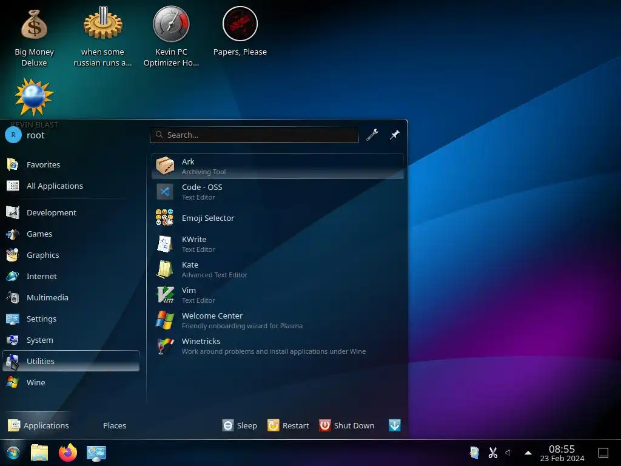
Task: Click the Sleep button
Action: pyautogui.click(x=240, y=425)
